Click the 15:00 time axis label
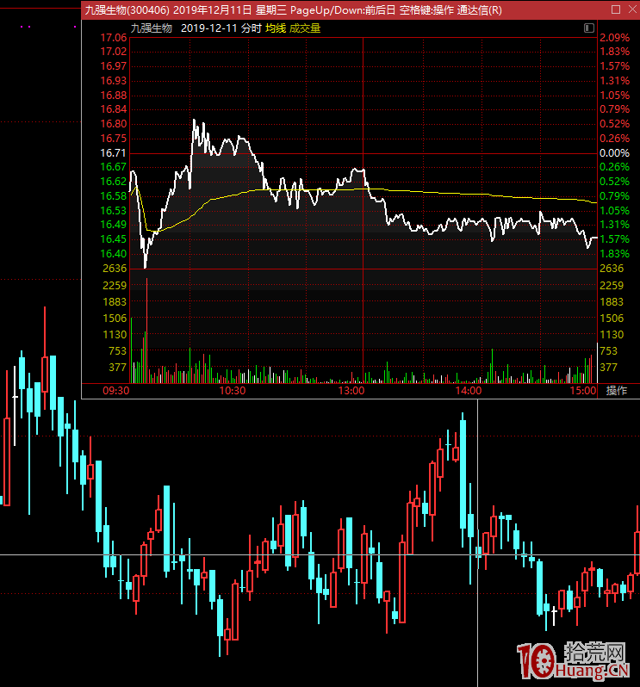Image resolution: width=640 pixels, height=687 pixels. click(583, 390)
